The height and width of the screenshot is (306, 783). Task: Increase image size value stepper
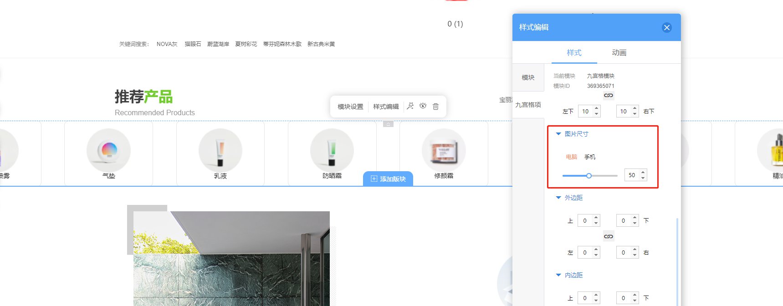point(643,172)
